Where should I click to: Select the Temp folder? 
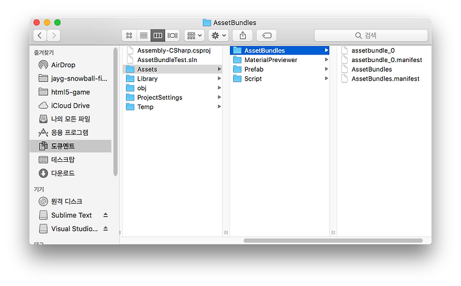point(172,107)
